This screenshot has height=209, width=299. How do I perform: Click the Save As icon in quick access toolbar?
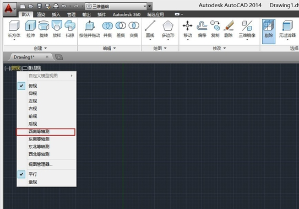coord(47,6)
